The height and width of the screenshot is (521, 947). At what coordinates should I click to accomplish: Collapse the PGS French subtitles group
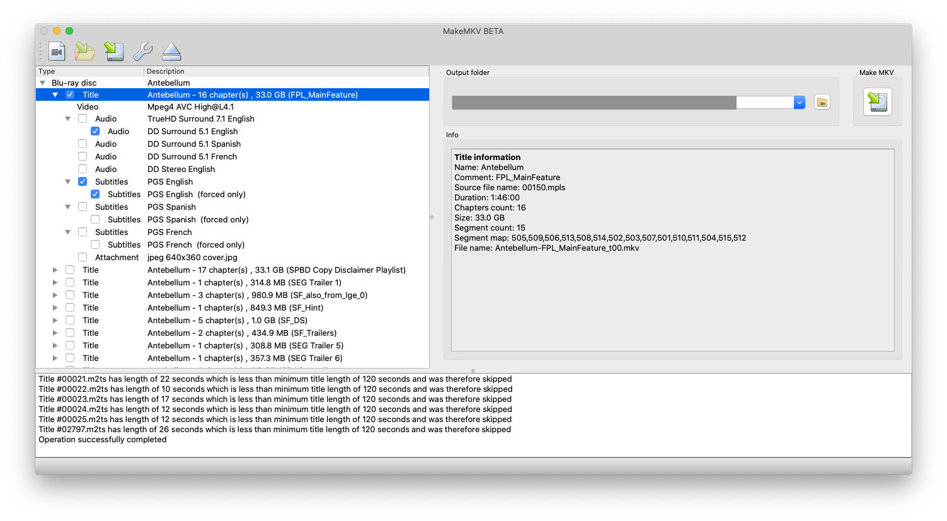[x=68, y=232]
